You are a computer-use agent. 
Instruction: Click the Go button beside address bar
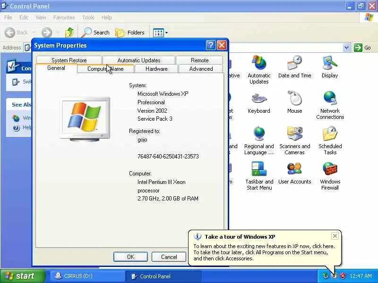[362, 48]
